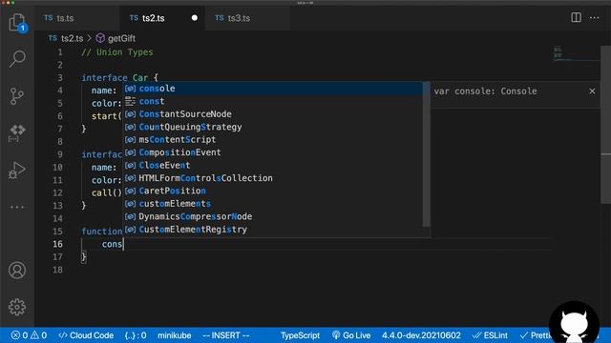Select the HTMLFormControlsCollection suggestion
Screen dimensions: 611x343
[x=273, y=178]
